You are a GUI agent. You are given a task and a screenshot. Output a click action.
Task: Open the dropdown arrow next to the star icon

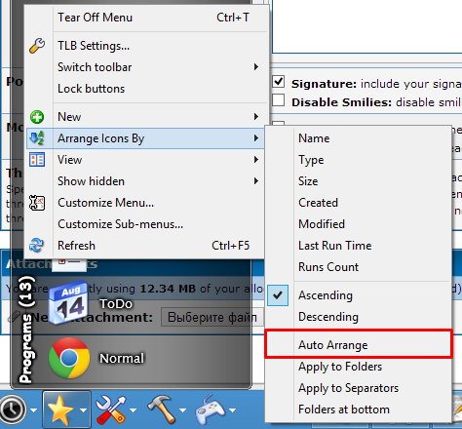click(x=84, y=410)
